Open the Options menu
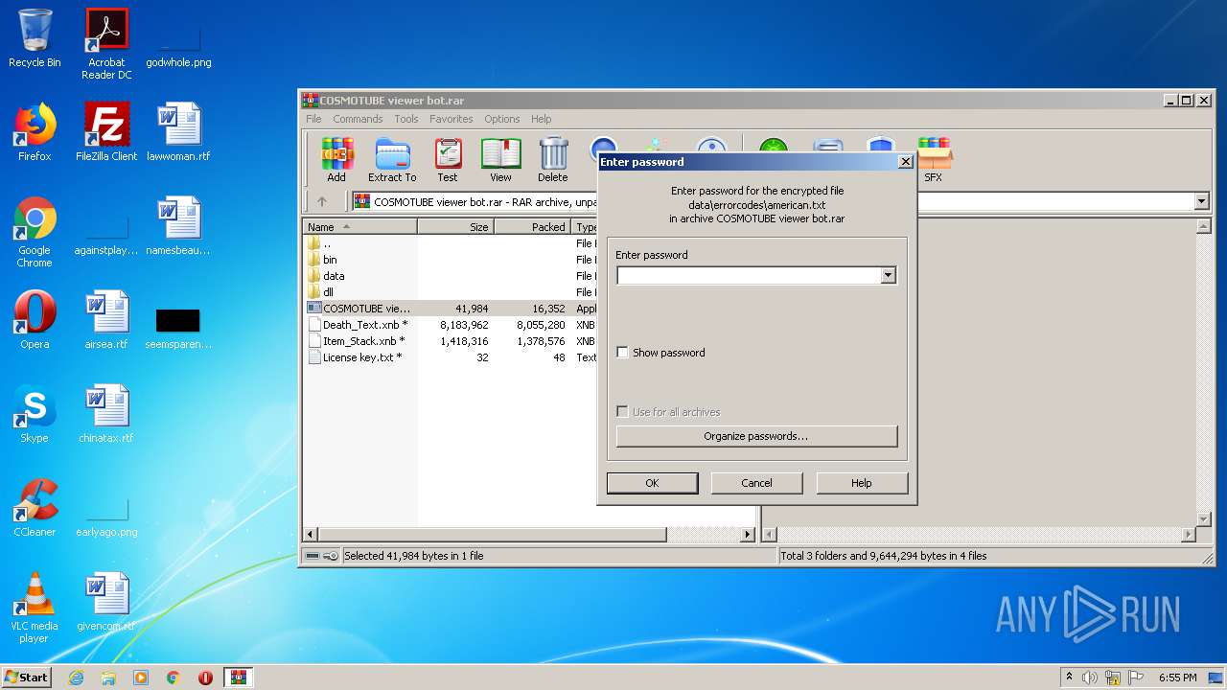This screenshot has width=1227, height=690. point(501,119)
